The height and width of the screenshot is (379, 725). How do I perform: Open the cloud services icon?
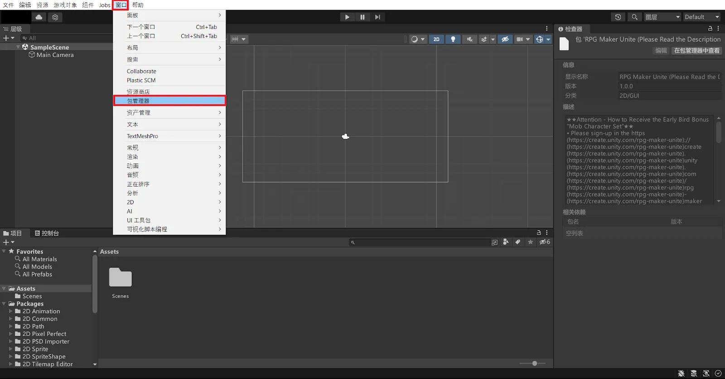39,17
